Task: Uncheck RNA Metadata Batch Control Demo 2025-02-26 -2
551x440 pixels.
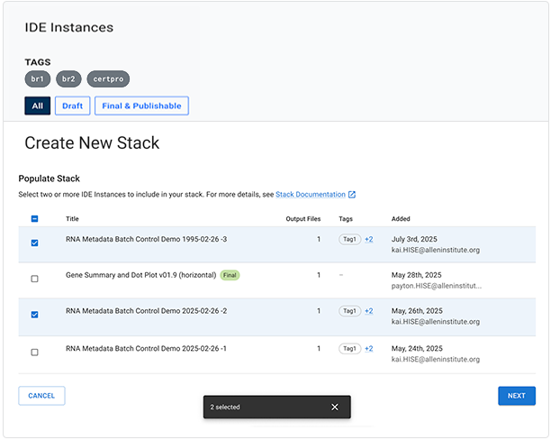Action: pos(34,315)
